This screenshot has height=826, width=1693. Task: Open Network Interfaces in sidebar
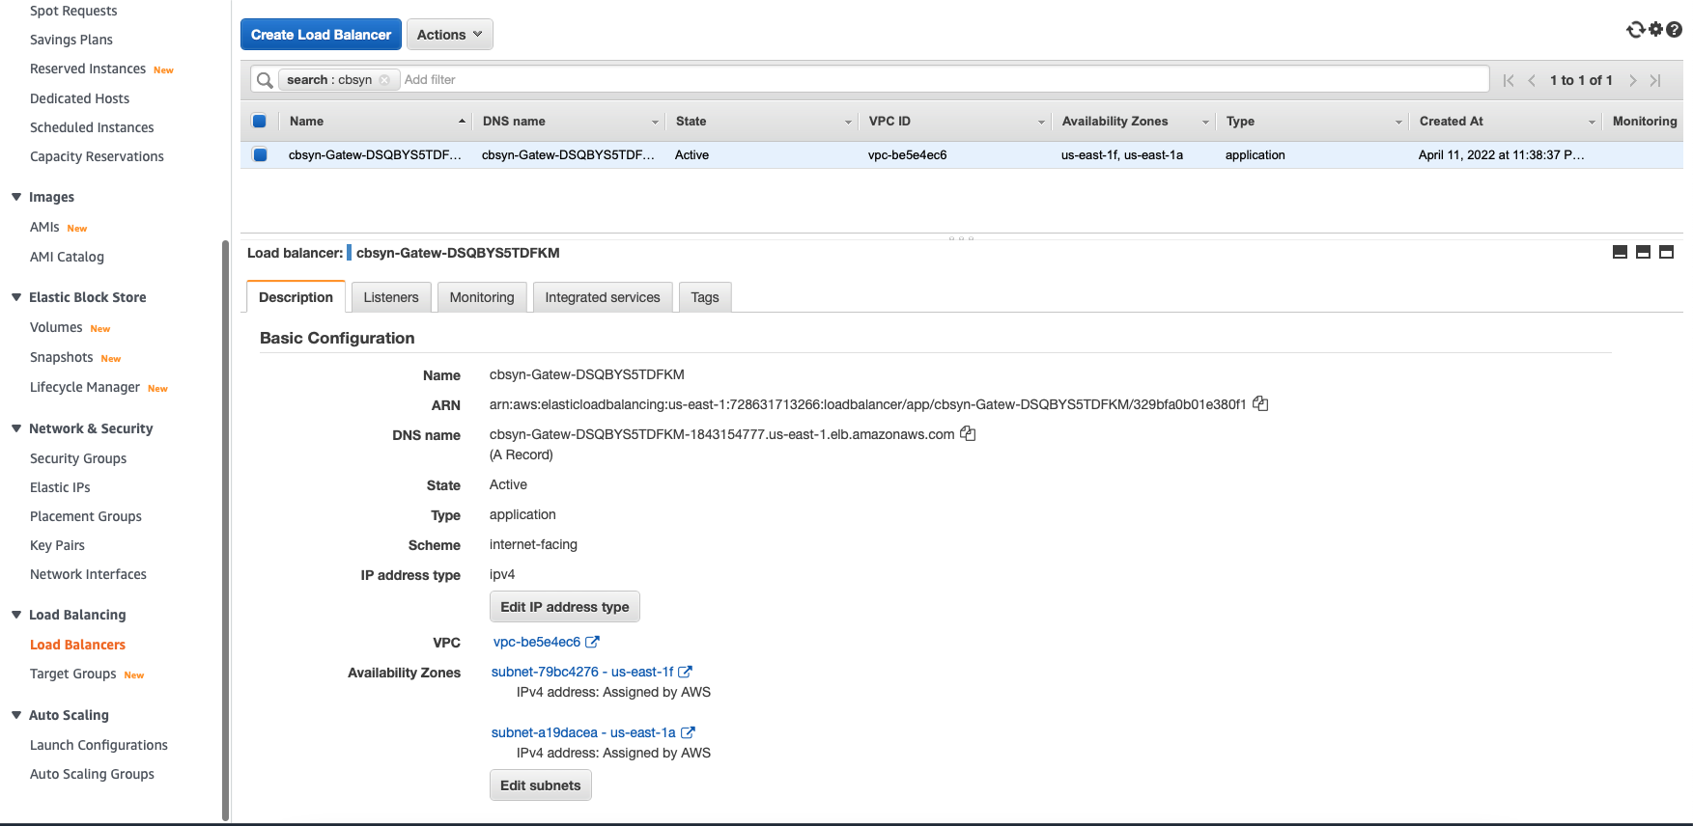(x=88, y=574)
